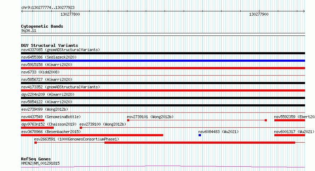This screenshot has width=315, height=171.
Task: Select the long red bar under esv3678966
Action: [x=92, y=135]
